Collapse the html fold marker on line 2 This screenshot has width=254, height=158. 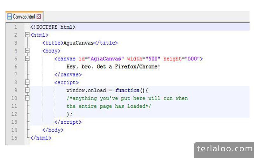click(27, 35)
